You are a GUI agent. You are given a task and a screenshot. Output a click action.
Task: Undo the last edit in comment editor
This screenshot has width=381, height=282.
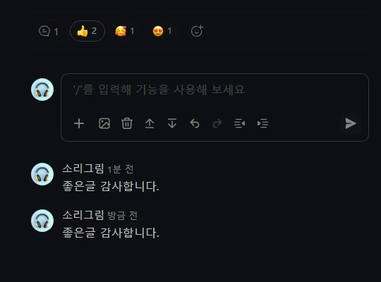(x=195, y=123)
